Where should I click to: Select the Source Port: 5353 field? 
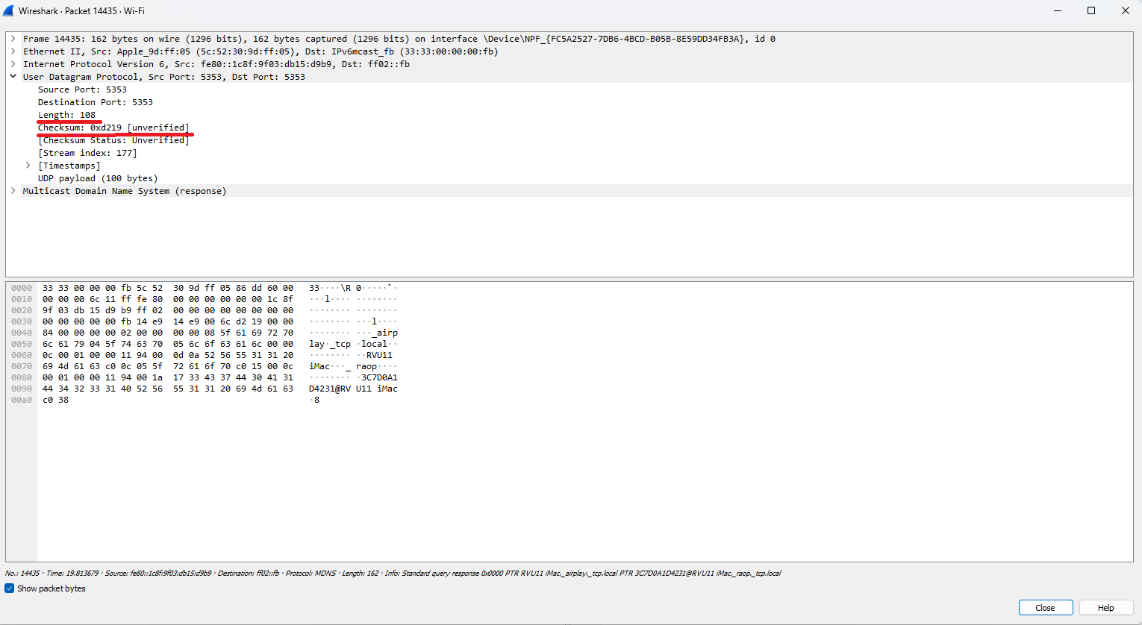click(83, 89)
